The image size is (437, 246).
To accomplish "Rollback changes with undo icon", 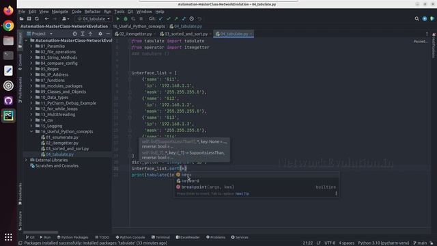I will 199,18.
